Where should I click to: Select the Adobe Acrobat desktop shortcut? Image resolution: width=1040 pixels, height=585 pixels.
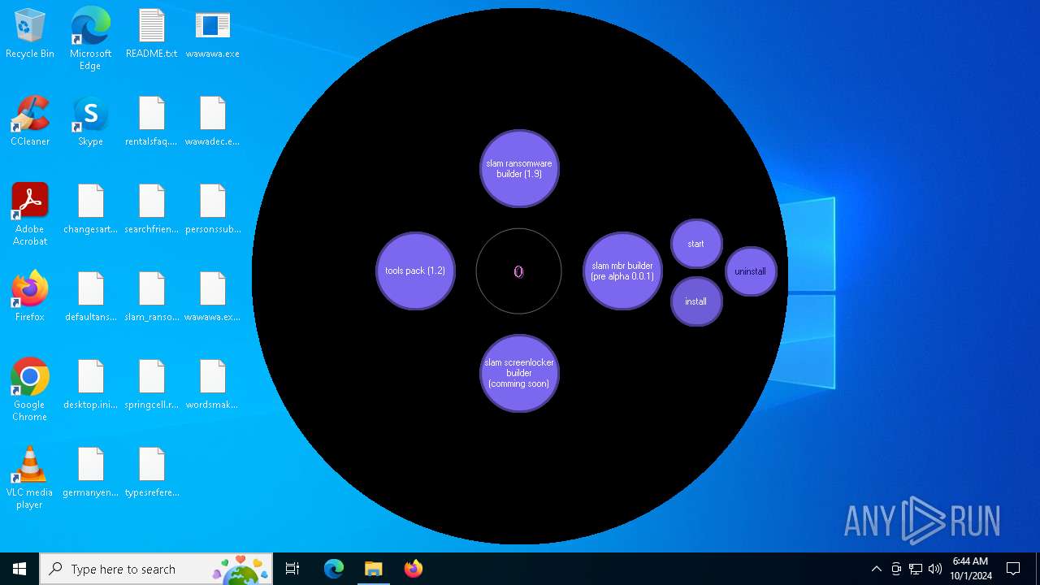[x=30, y=214]
